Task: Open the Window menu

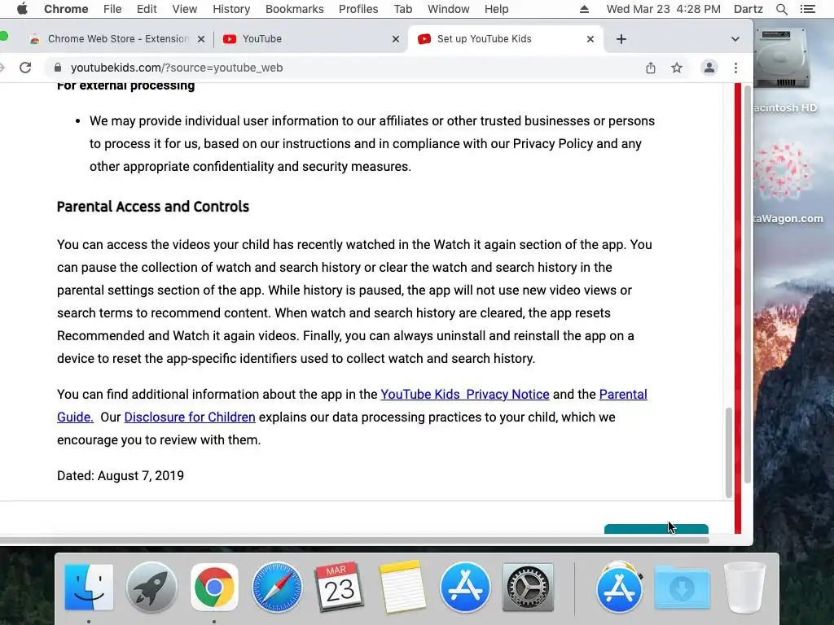Action: (x=449, y=9)
